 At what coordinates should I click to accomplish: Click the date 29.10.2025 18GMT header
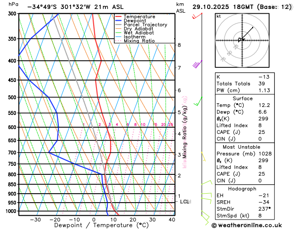point(223,7)
